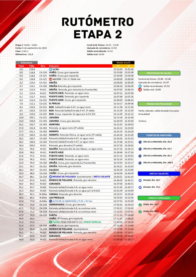Image resolution: width=196 pixels, height=277 pixels.
Task: Click the red Km 0 icon beside SALCEDO
Action: tap(50, 79)
